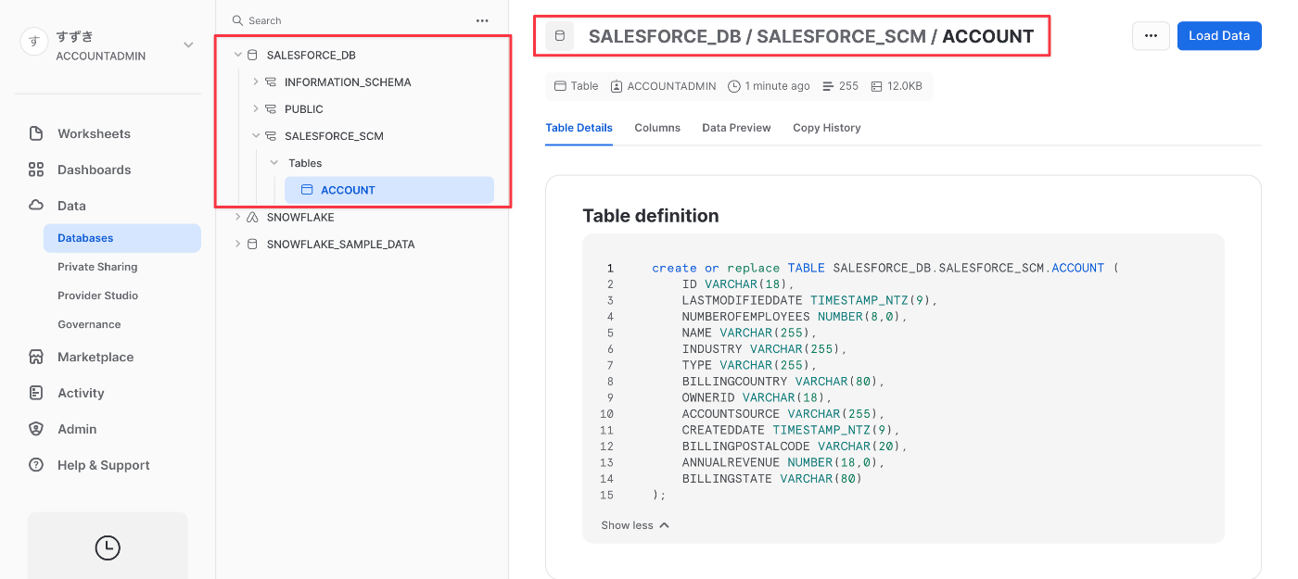Click the storage size icon next to 12.0KB
Screen dimensions: 1298x579
876,86
